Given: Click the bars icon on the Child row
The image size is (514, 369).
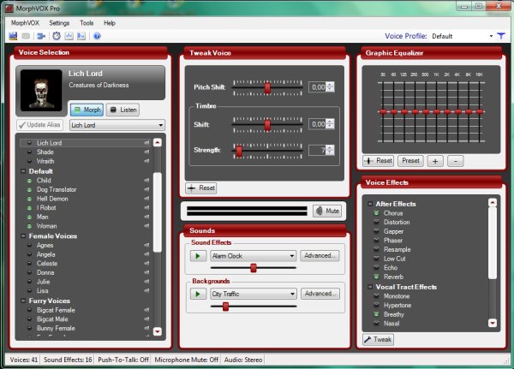Looking at the screenshot, I should 146,181.
